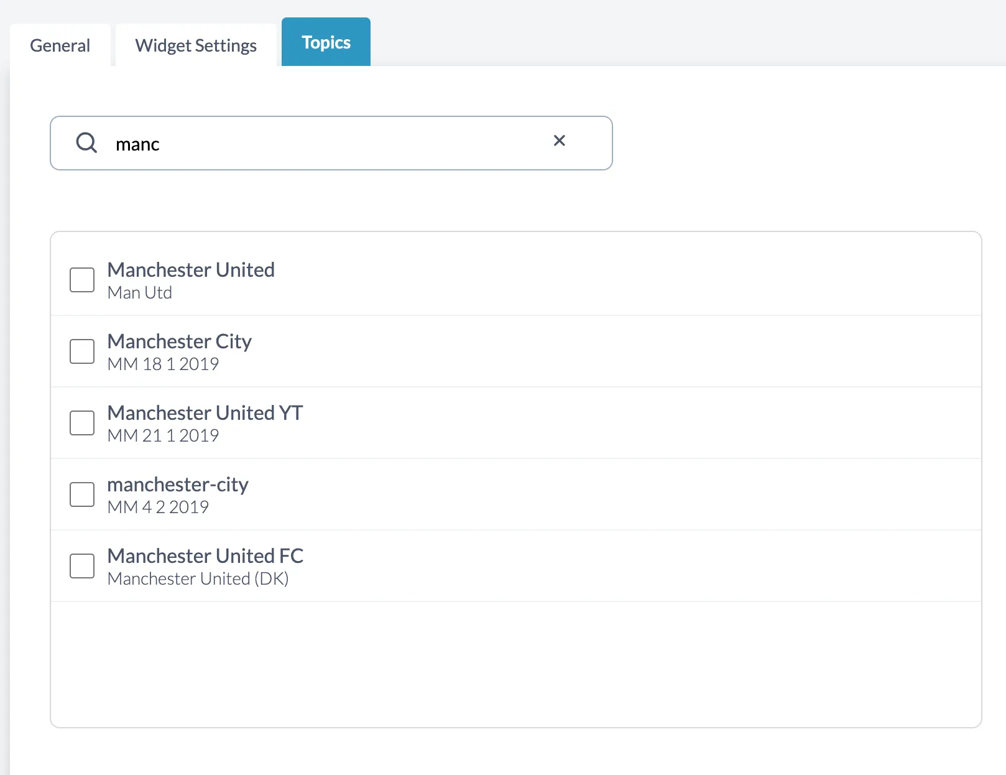
Task: Select the Topics tab
Action: click(x=325, y=42)
